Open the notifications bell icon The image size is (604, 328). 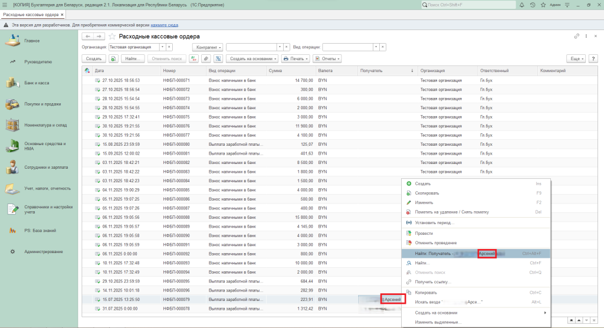[x=522, y=5]
